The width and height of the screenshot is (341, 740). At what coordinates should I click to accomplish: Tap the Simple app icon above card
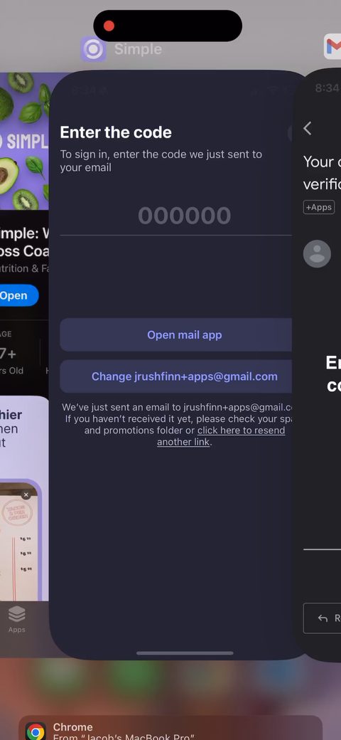coord(93,49)
